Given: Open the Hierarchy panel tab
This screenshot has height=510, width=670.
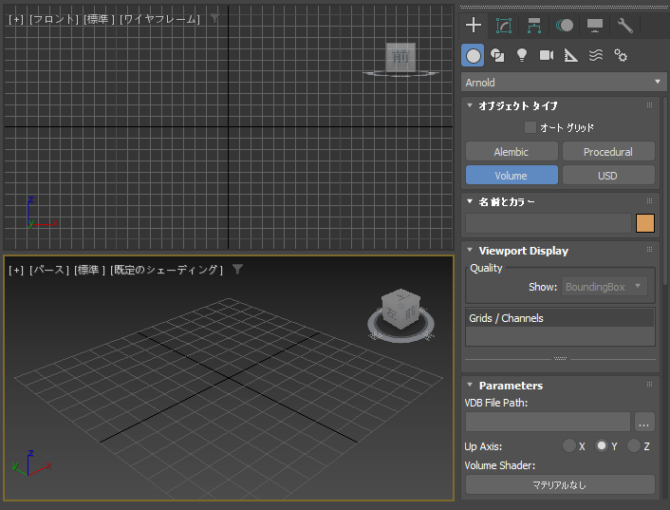Looking at the screenshot, I should [534, 26].
